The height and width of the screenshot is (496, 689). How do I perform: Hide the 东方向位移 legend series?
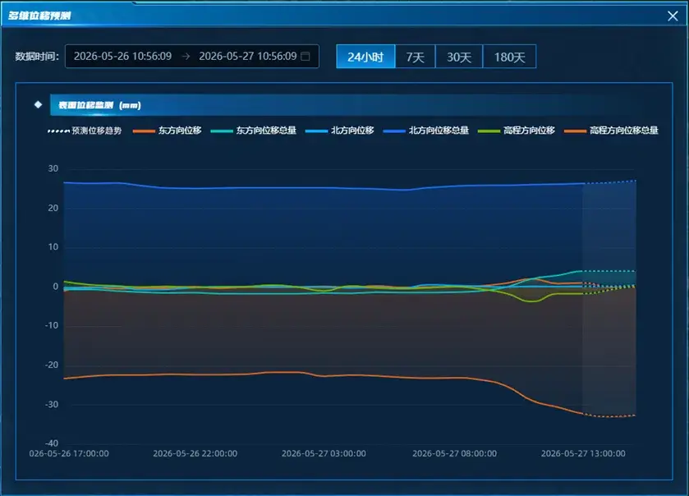tap(168, 131)
